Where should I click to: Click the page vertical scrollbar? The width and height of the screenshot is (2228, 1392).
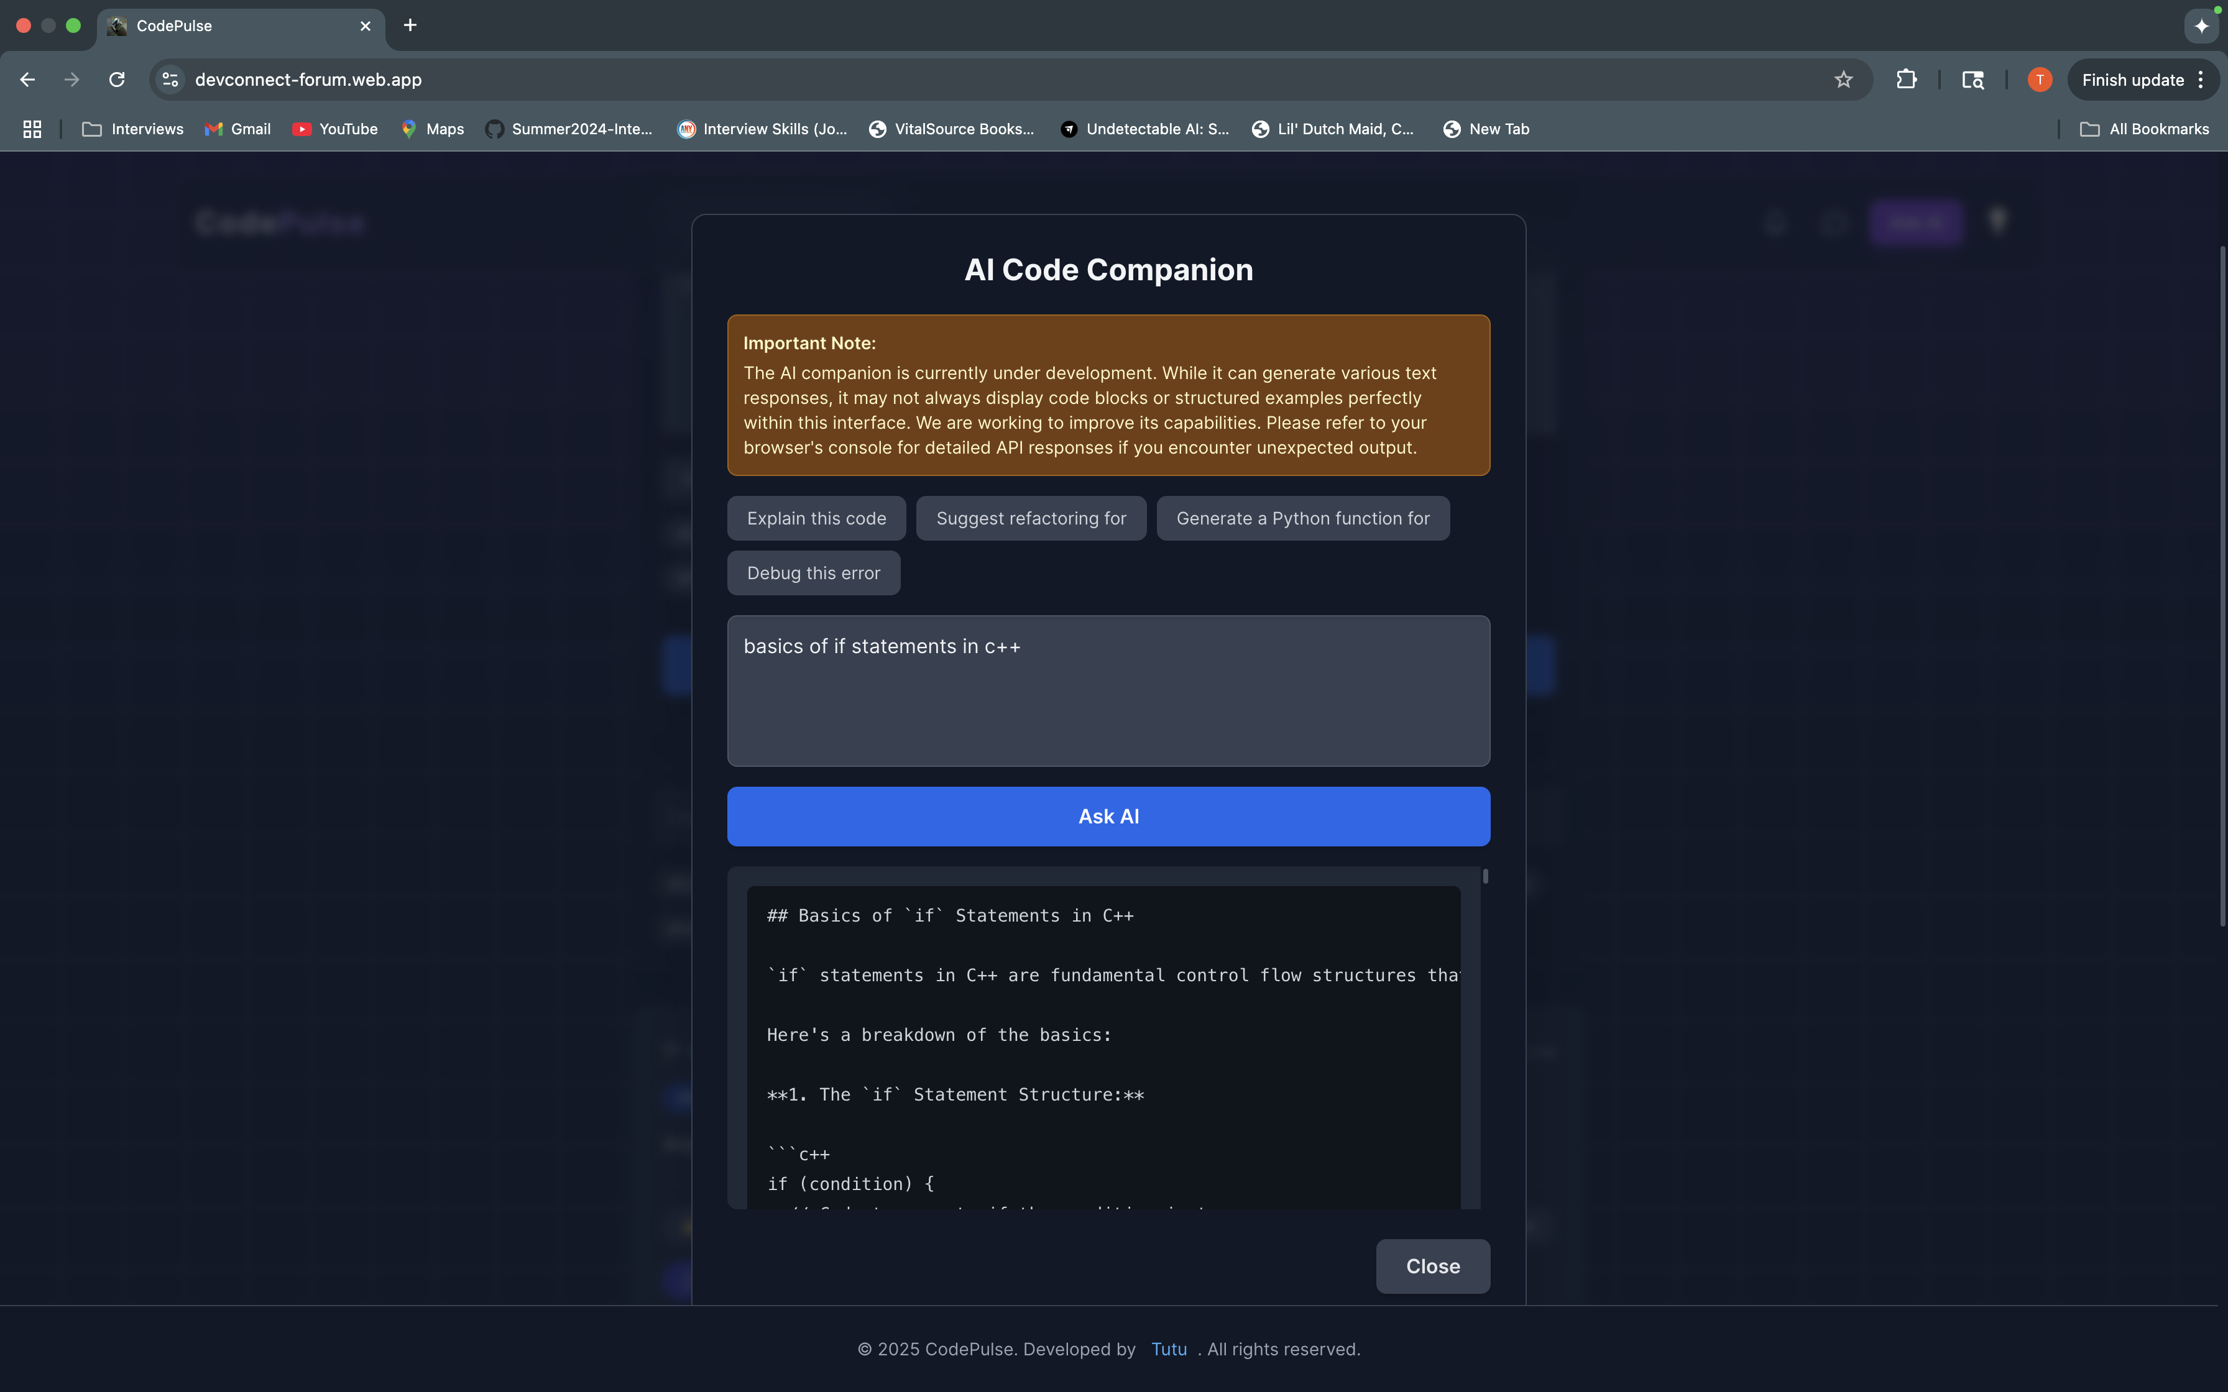point(2222,585)
